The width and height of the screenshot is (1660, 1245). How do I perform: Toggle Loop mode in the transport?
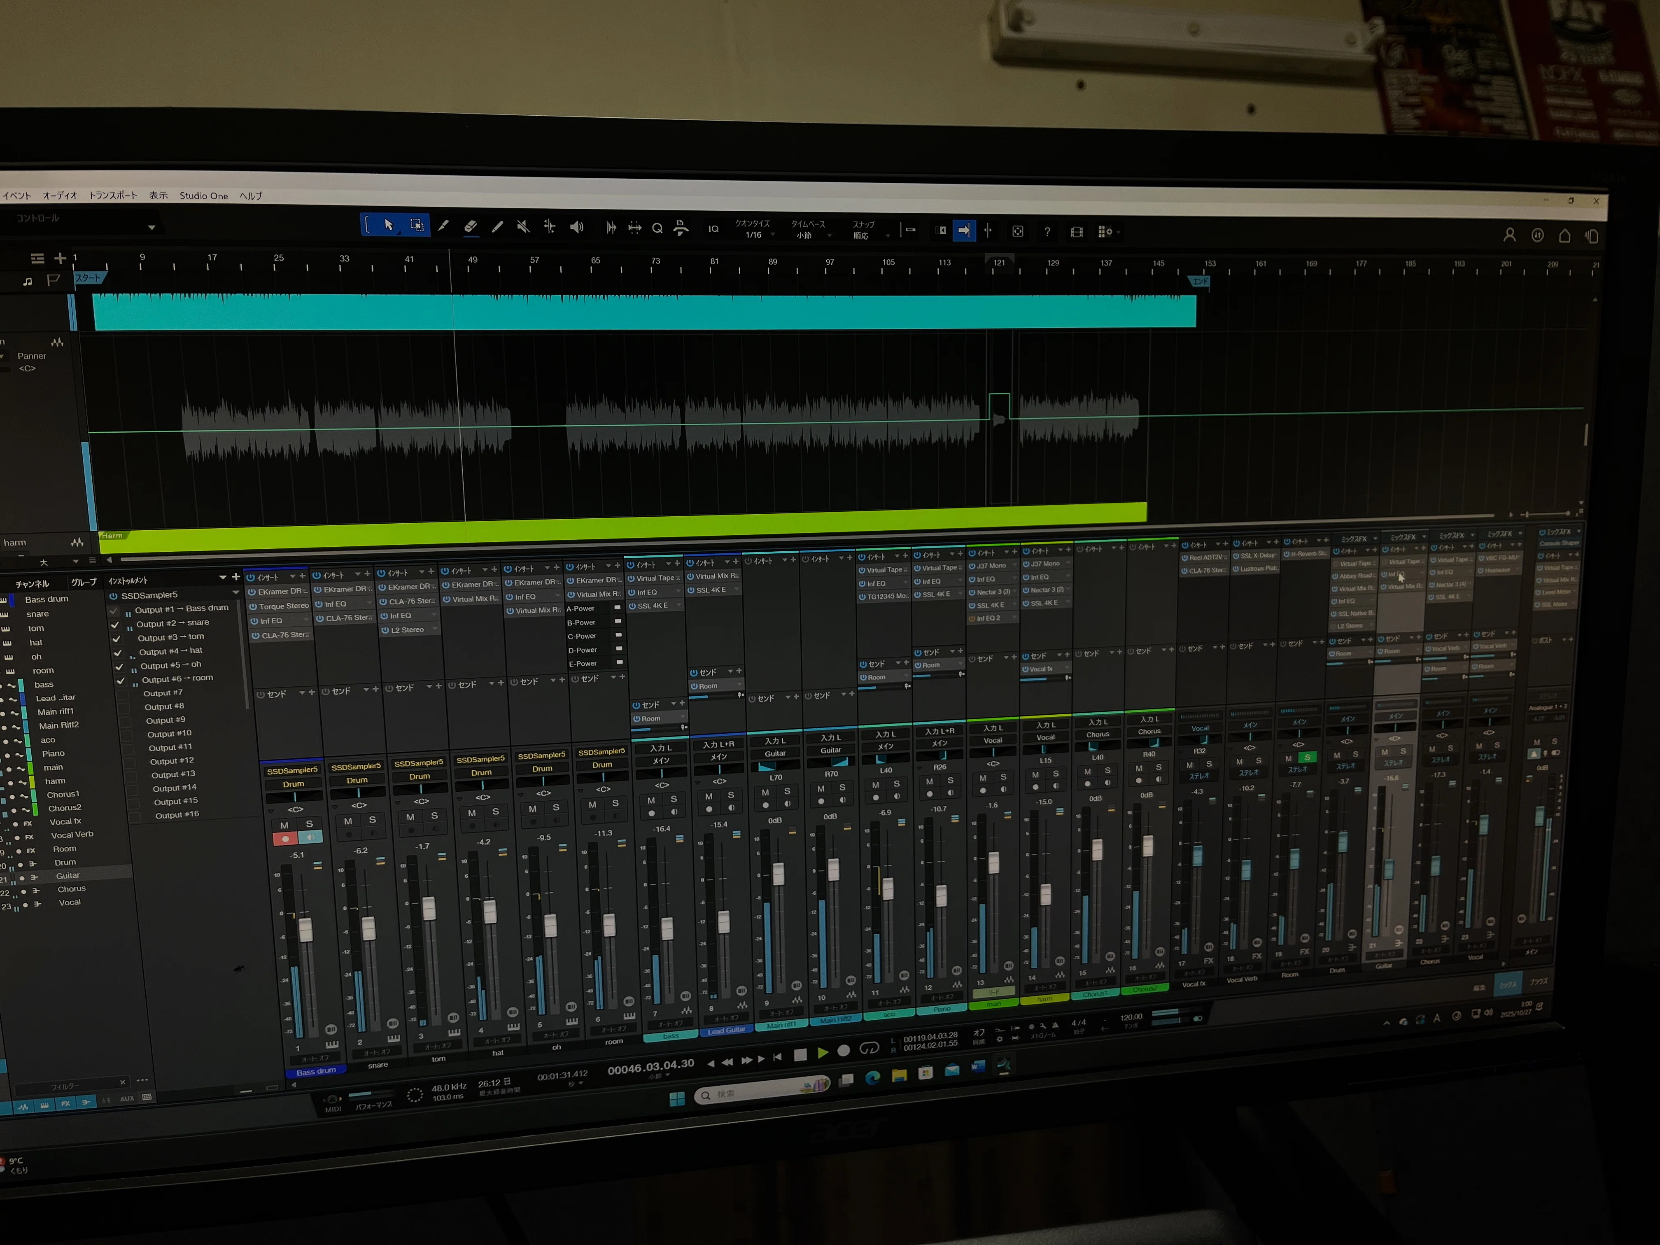click(869, 1048)
